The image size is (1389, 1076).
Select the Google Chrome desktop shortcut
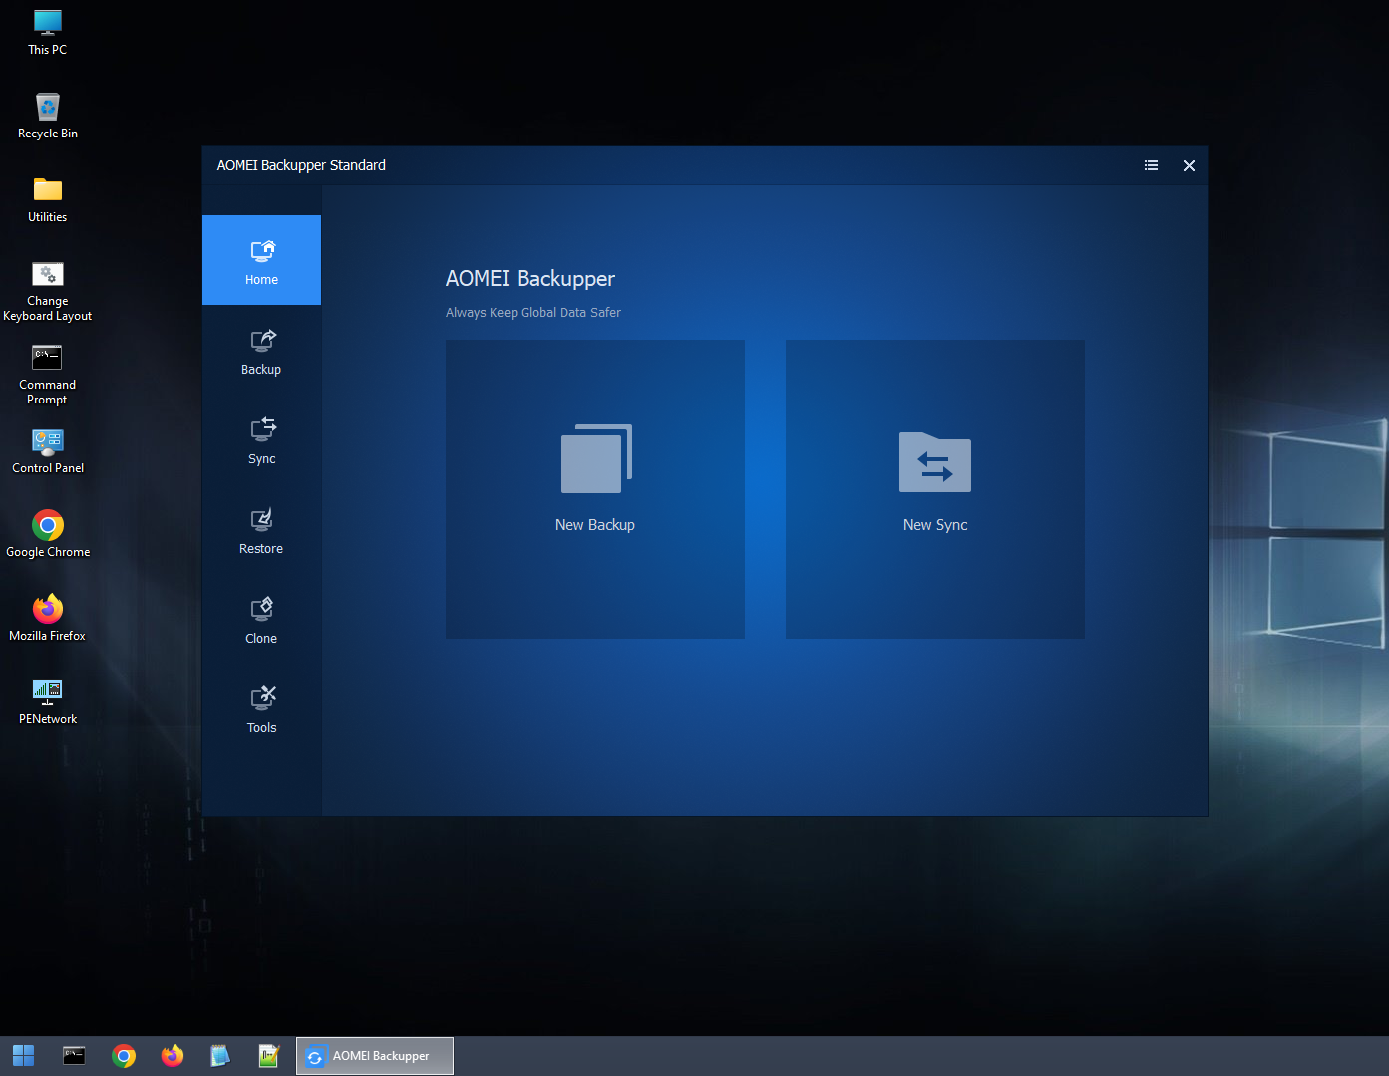click(48, 533)
